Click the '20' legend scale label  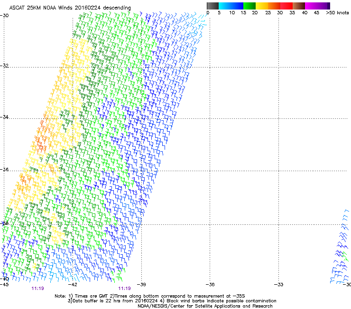click(x=255, y=13)
